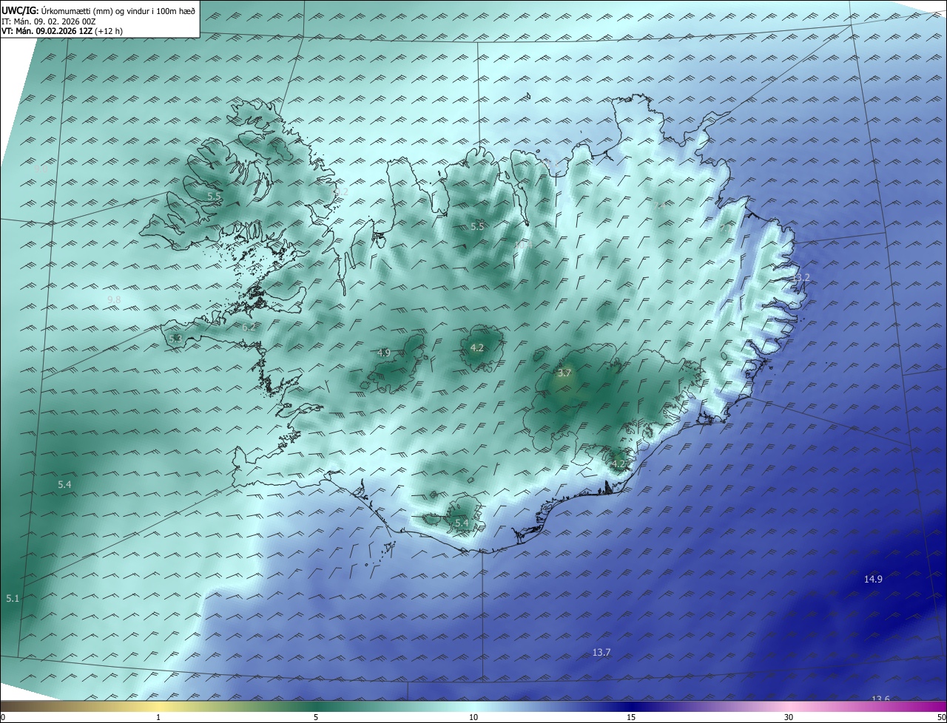Click the 13.2 value off the east coast
This screenshot has height=723, width=947.
click(x=801, y=278)
